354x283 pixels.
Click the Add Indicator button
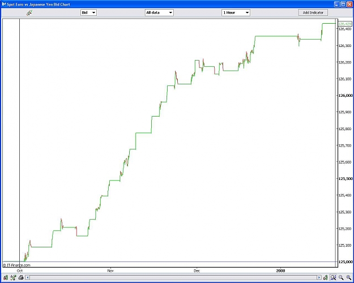click(x=313, y=12)
